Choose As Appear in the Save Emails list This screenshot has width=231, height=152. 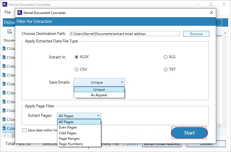tap(99, 95)
